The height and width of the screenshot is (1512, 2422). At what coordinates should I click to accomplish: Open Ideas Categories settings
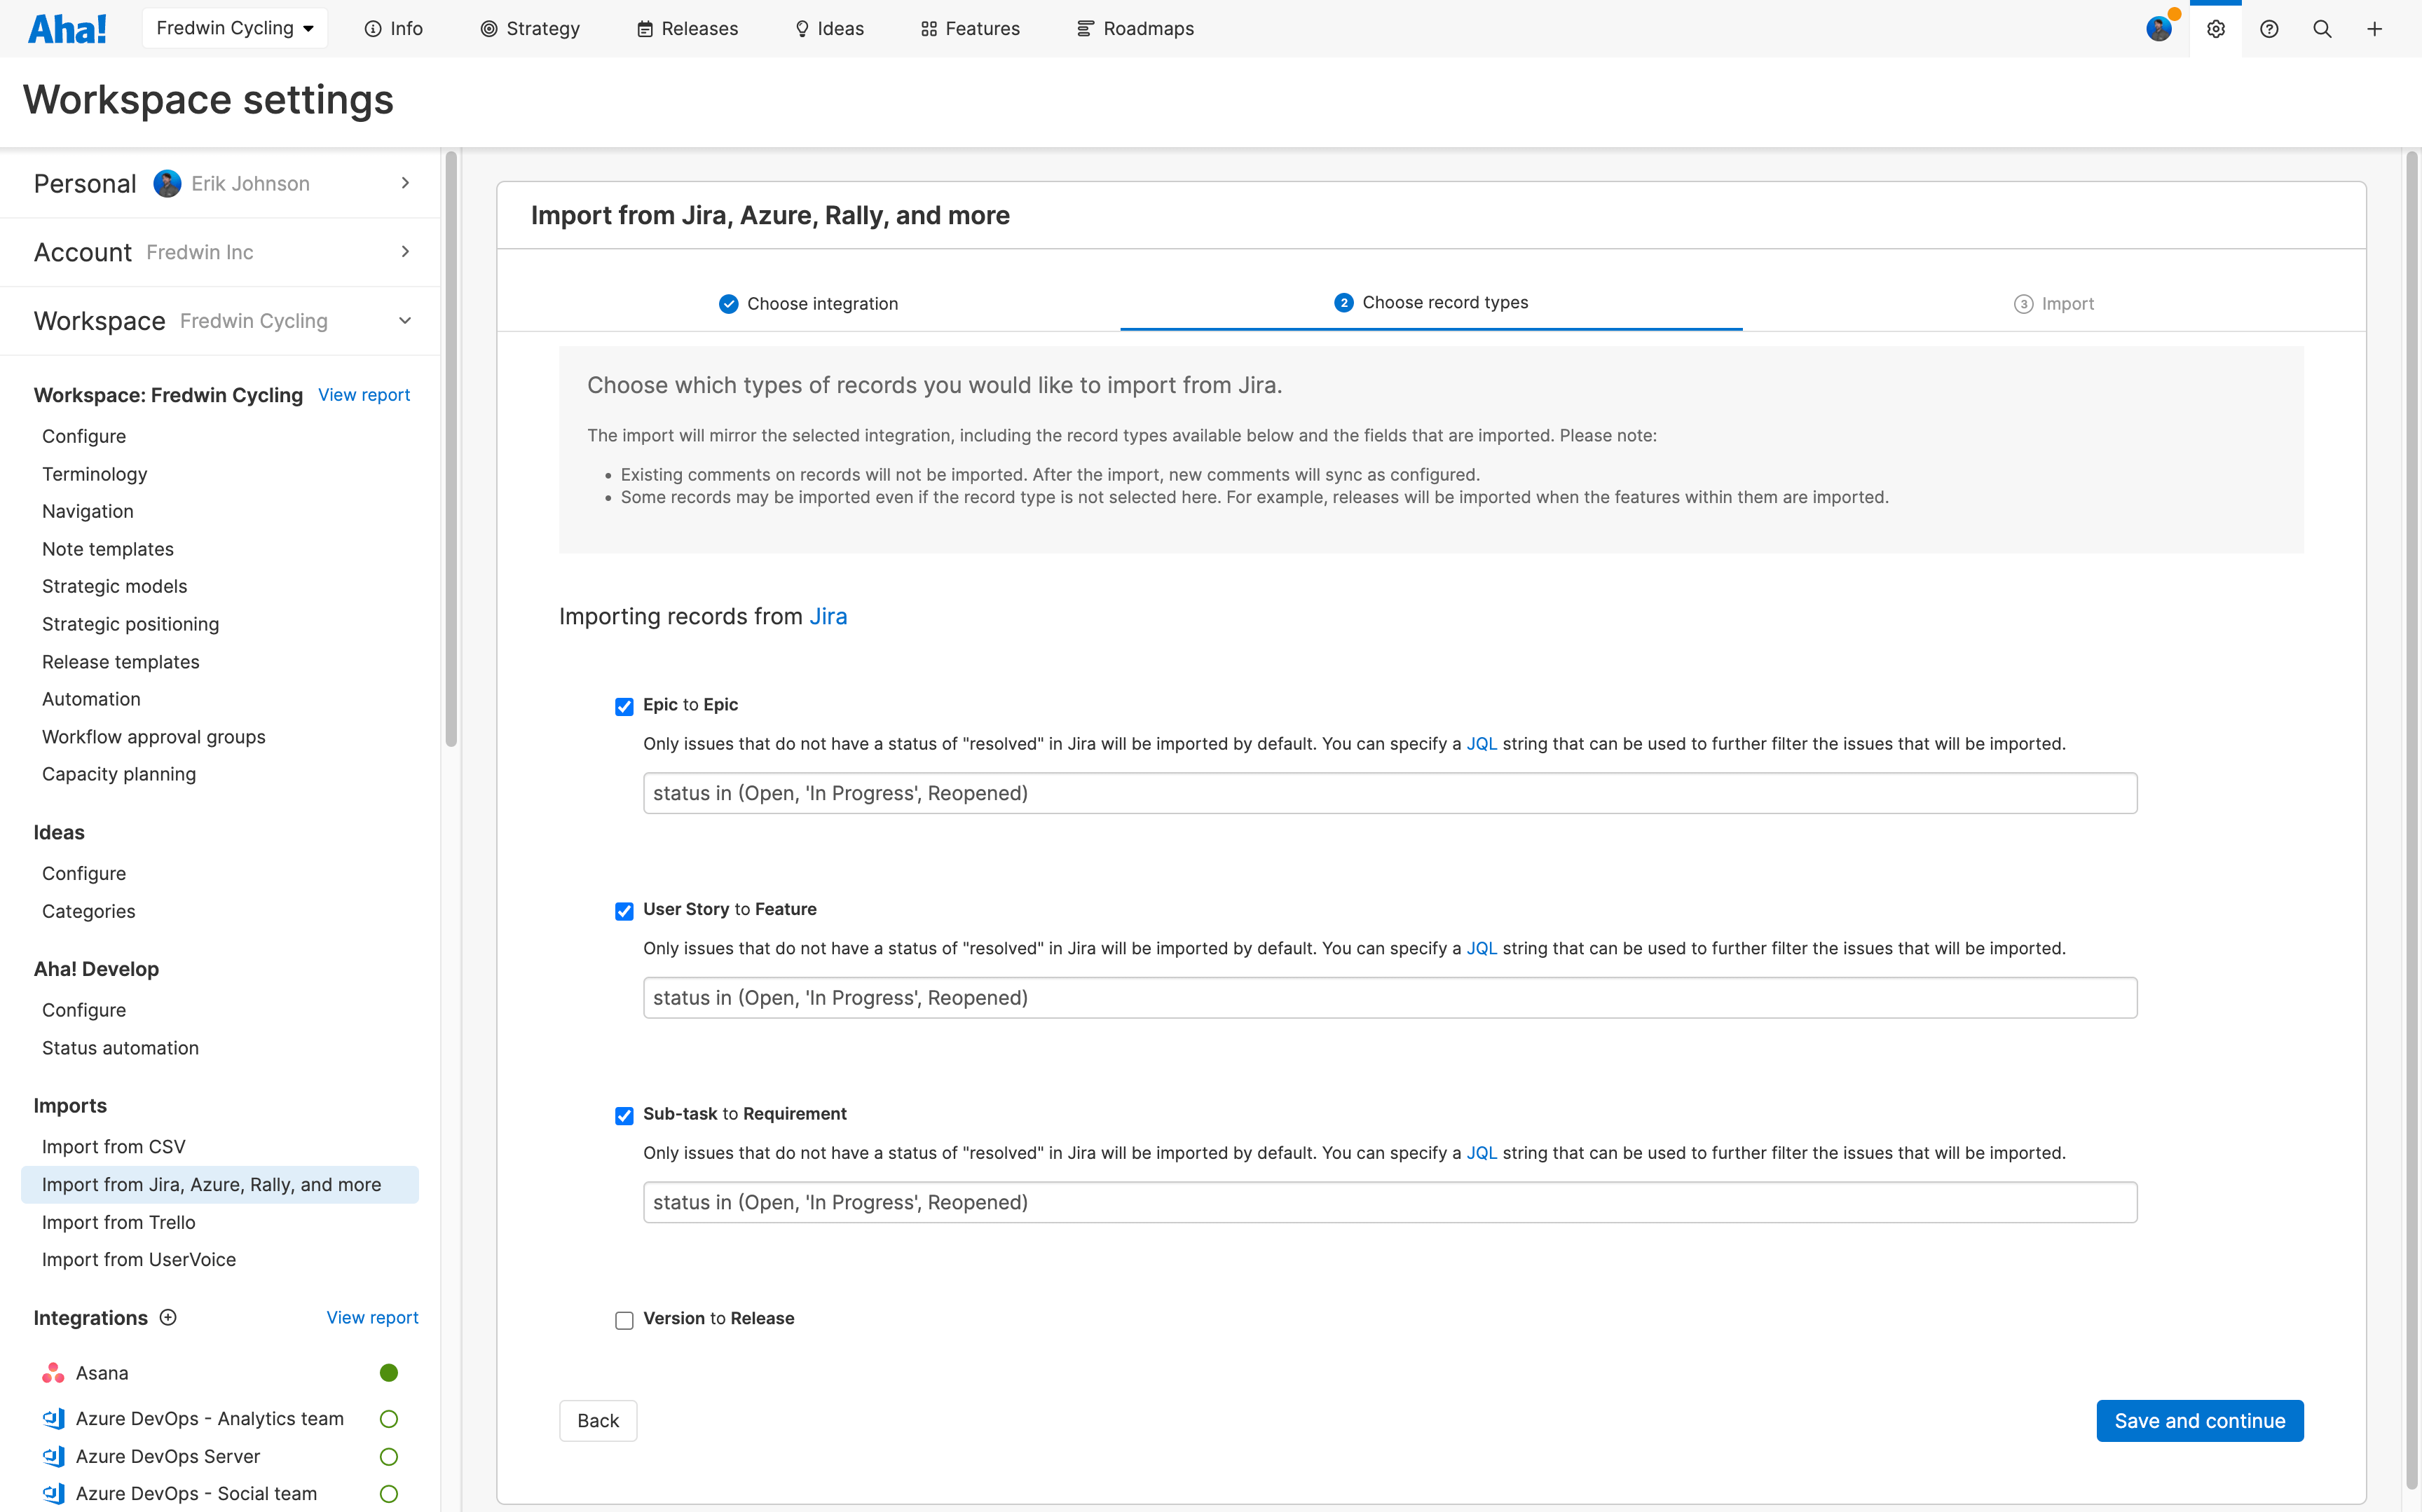pos(89,911)
